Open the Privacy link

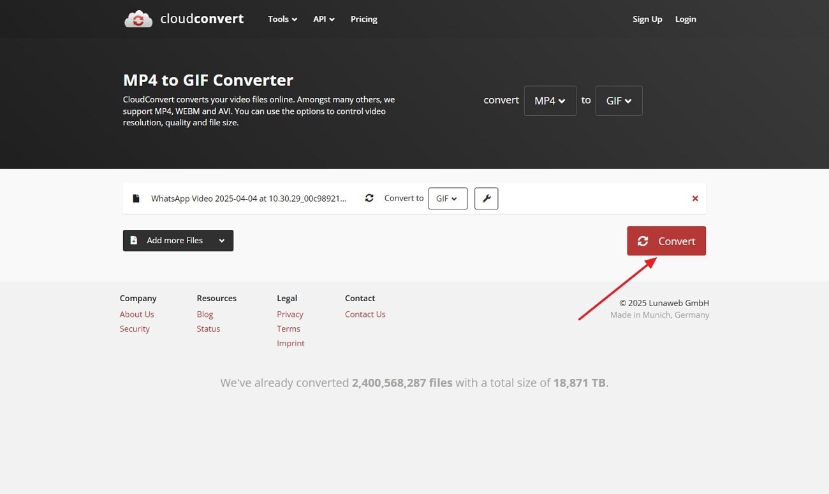(290, 314)
